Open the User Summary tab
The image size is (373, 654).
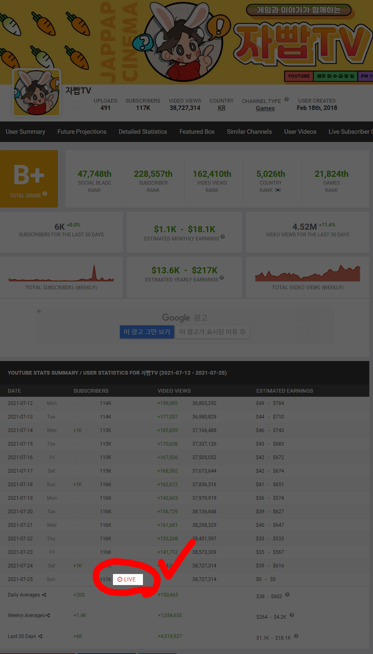[25, 132]
